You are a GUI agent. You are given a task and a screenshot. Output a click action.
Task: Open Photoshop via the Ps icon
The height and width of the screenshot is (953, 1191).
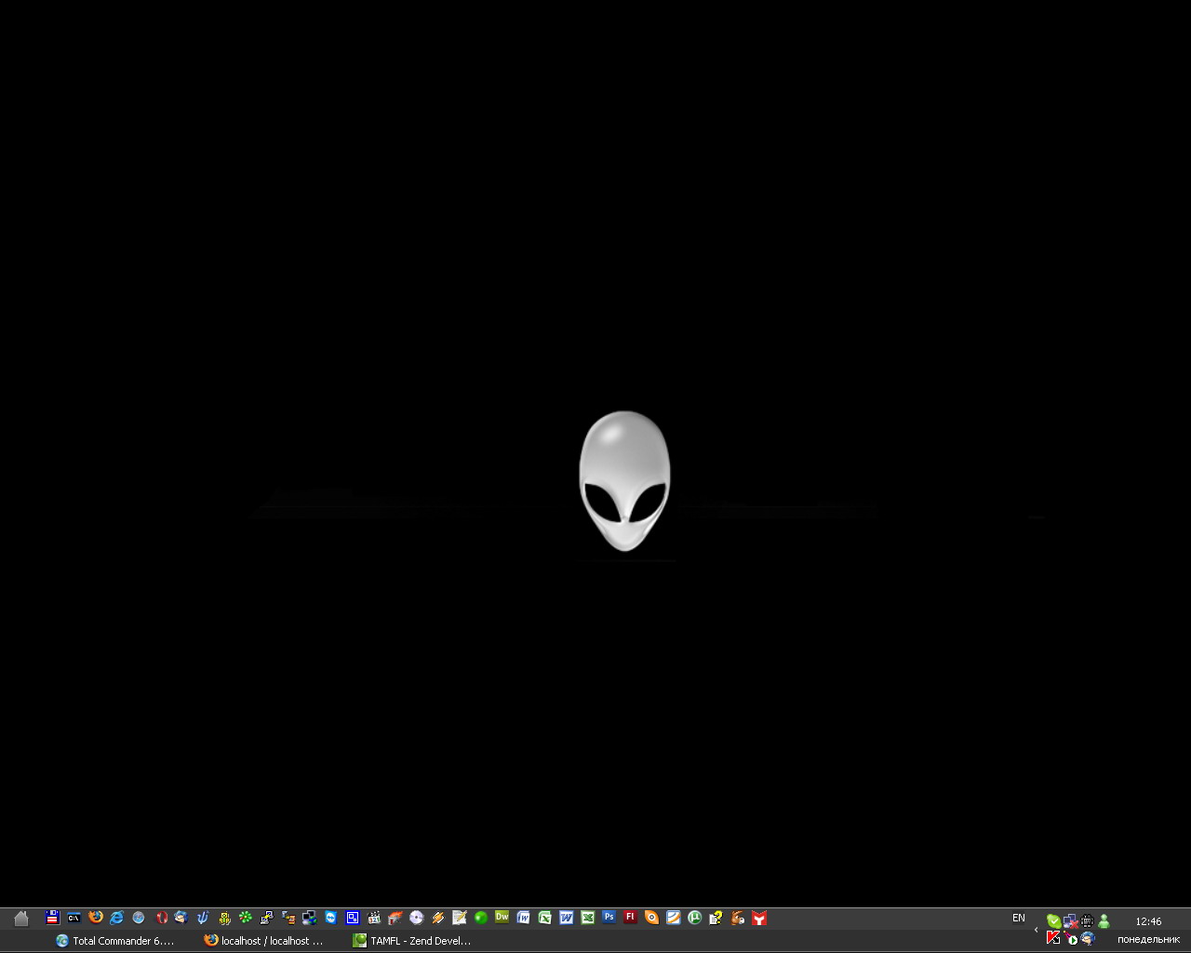[609, 918]
